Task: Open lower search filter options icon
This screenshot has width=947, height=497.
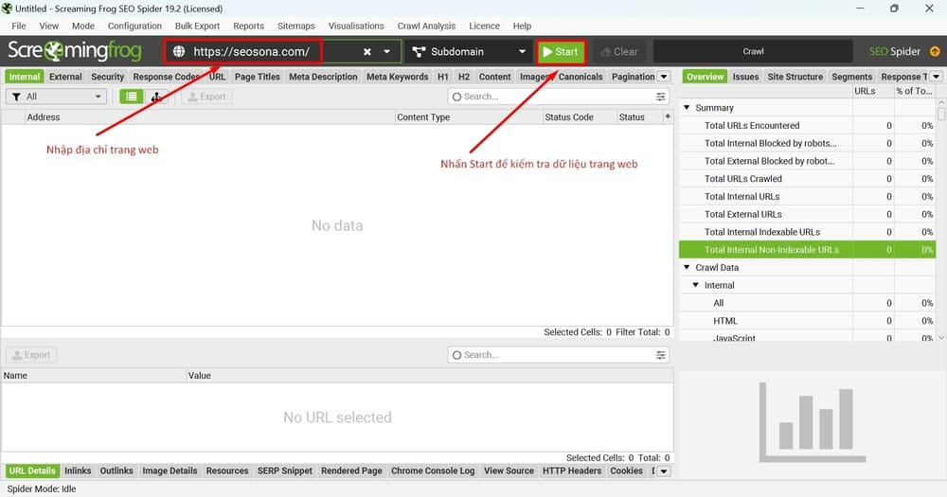Action: [x=661, y=355]
